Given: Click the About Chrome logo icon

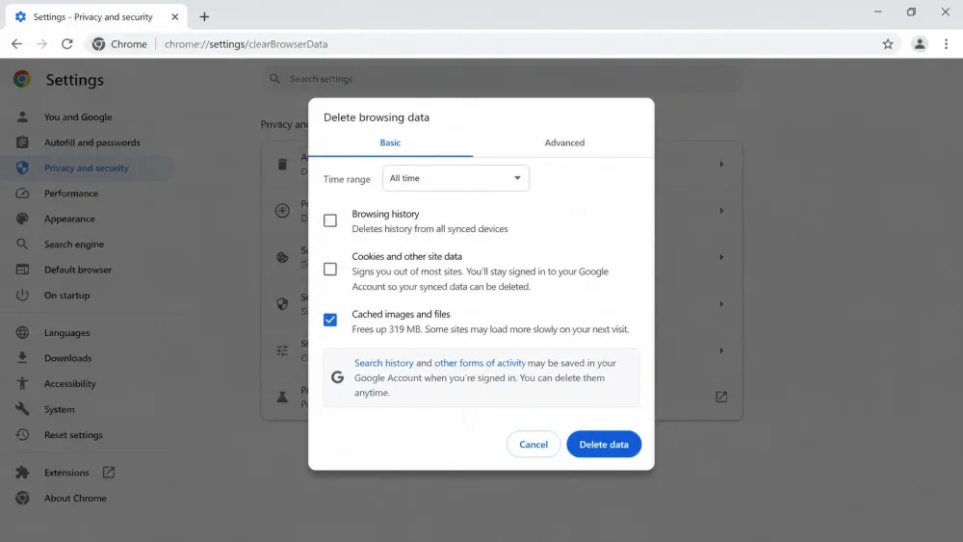Looking at the screenshot, I should pos(22,498).
